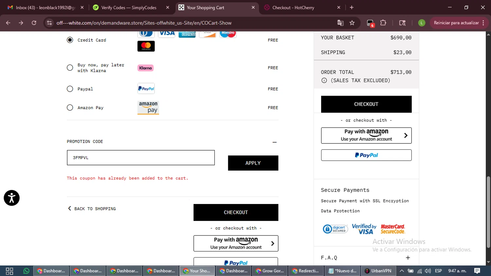This screenshot has width=491, height=276.
Task: Open WhatsApp from the taskbar
Action: (26, 271)
